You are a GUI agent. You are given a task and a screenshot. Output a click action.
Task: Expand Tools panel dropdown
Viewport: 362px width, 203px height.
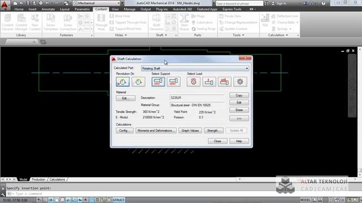tap(238, 35)
